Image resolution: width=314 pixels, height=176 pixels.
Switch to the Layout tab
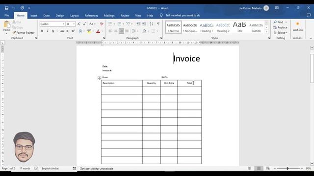point(74,15)
